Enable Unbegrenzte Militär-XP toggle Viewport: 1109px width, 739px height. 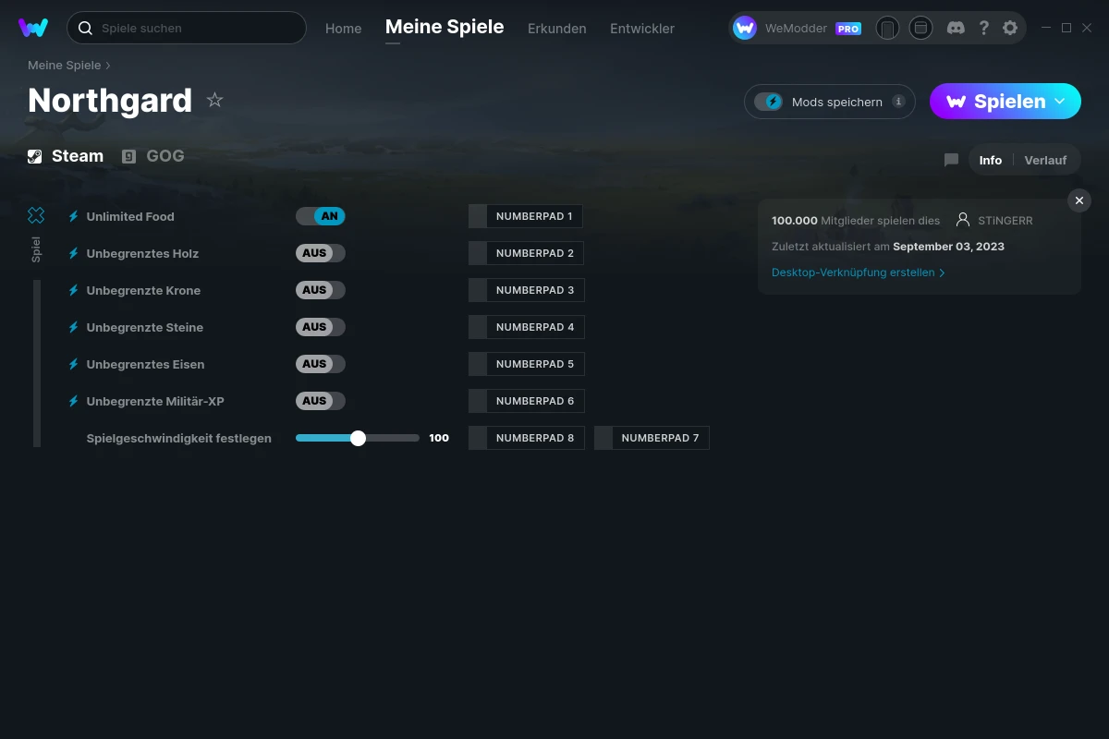click(321, 401)
